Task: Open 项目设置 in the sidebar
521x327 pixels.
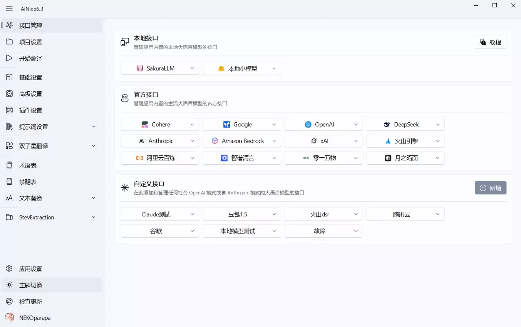Action: pos(52,42)
